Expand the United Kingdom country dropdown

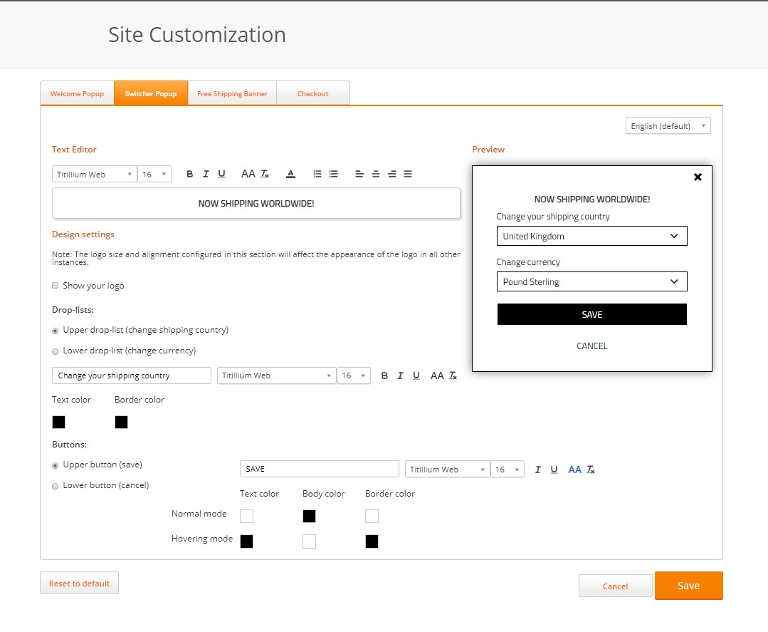(591, 236)
